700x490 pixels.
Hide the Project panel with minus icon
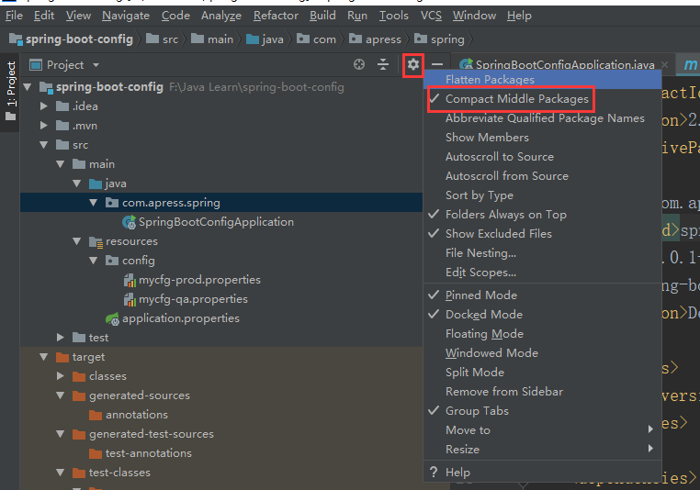[x=437, y=65]
